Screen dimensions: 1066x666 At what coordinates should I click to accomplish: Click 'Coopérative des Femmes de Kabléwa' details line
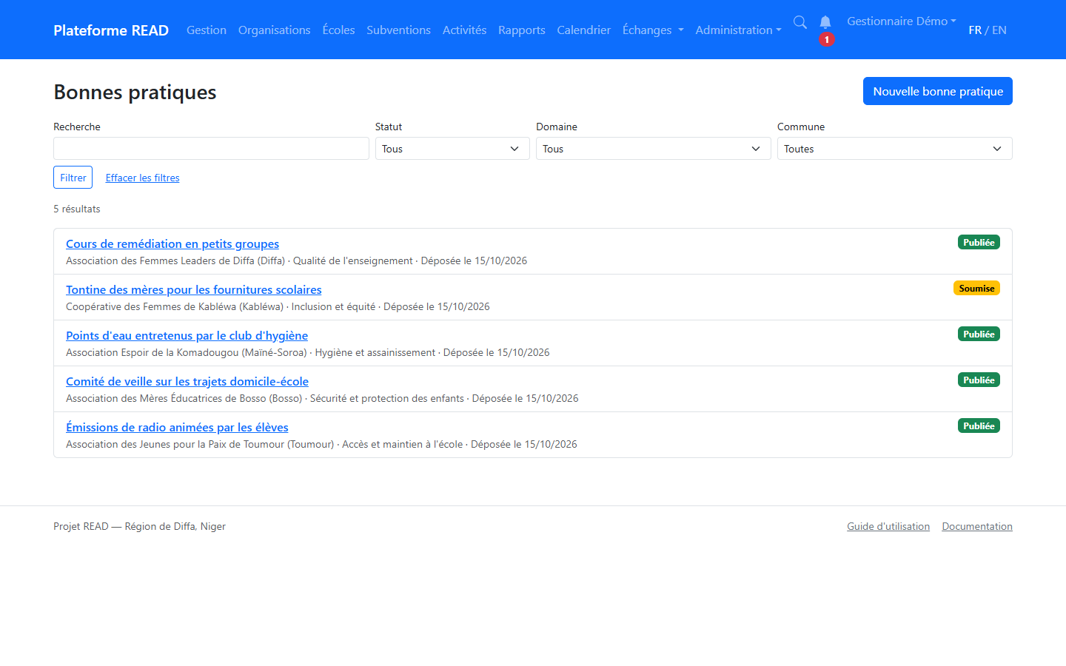click(x=278, y=307)
